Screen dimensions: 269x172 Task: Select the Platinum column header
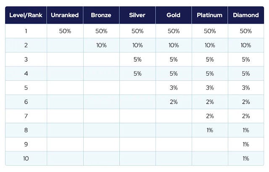(x=209, y=15)
